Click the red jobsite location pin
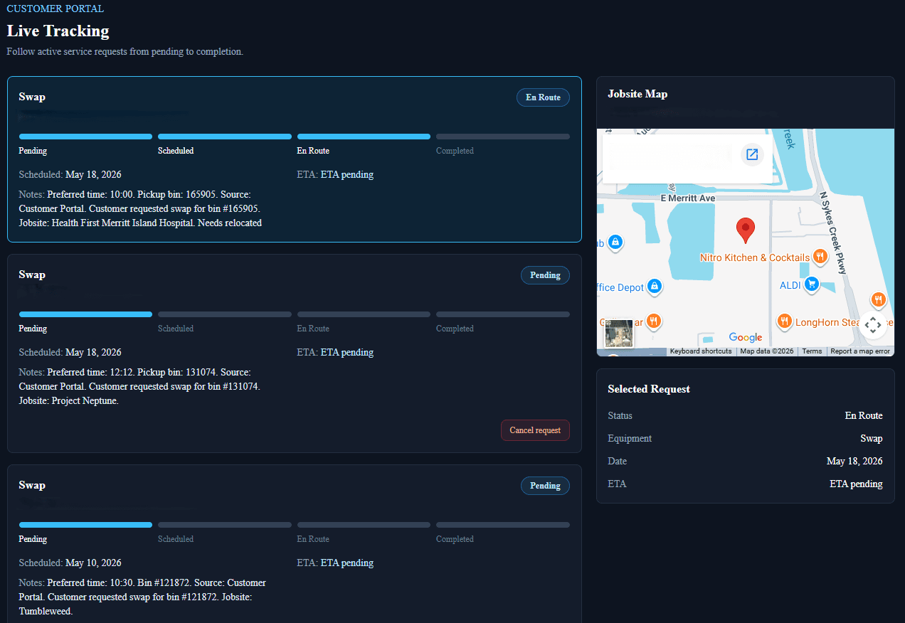This screenshot has height=623, width=905. [x=745, y=231]
